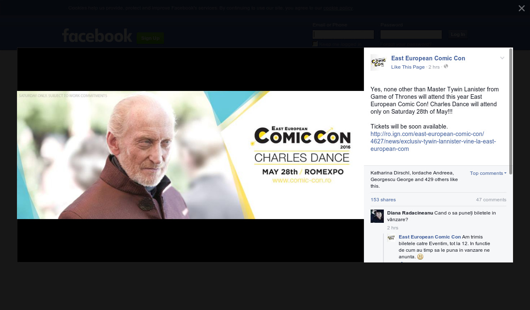Image resolution: width=530 pixels, height=310 pixels.
Task: Open the post's 2 hrs timestamp
Action: tap(434, 67)
